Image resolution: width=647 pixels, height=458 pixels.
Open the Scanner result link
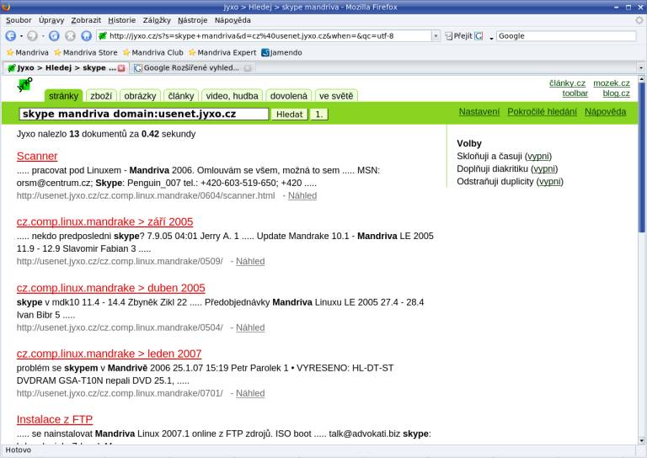click(37, 157)
